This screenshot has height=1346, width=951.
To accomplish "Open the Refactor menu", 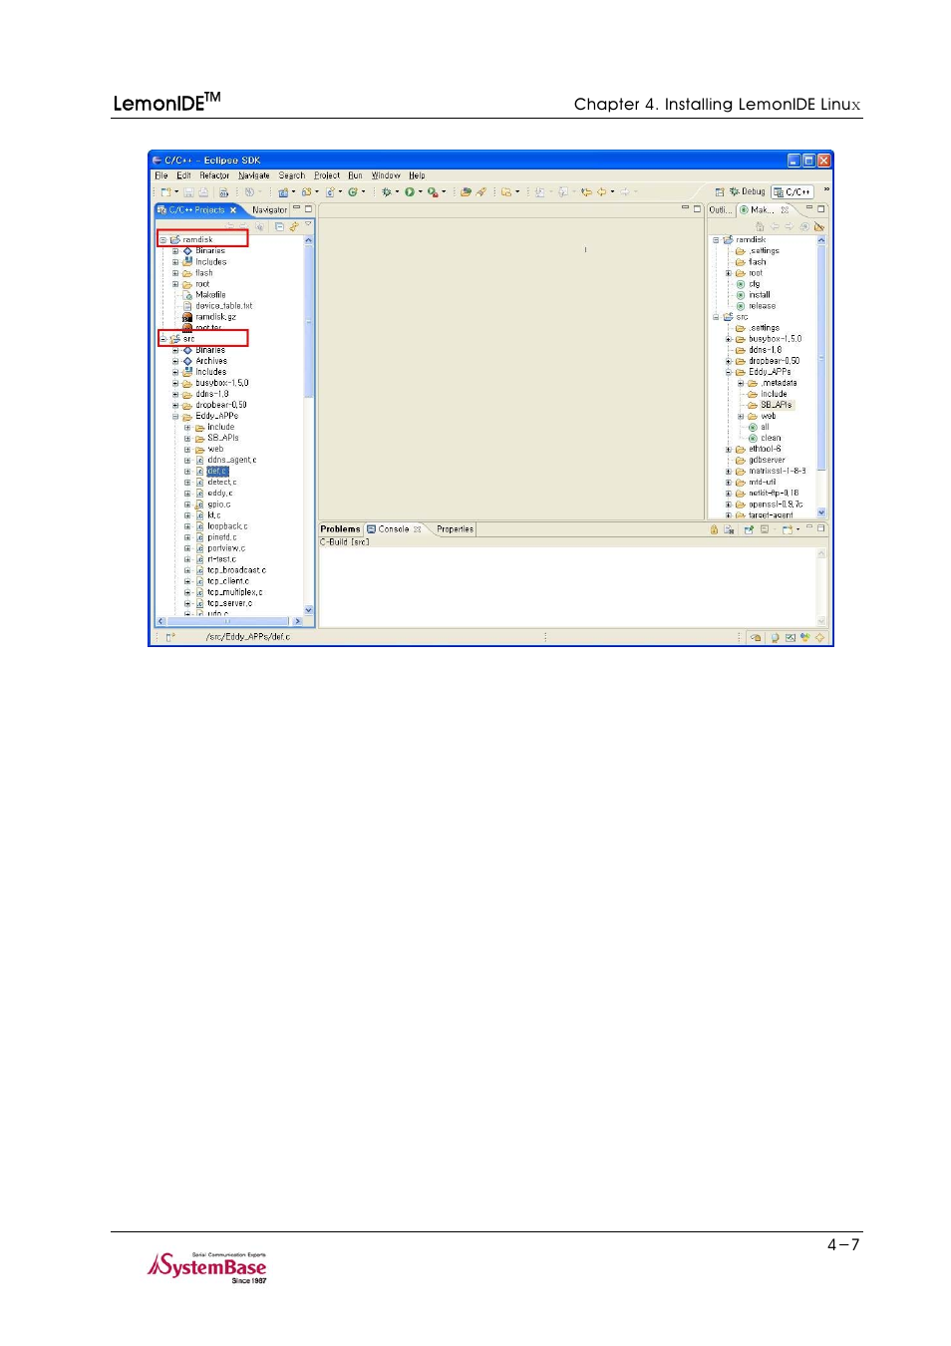I will click(213, 174).
